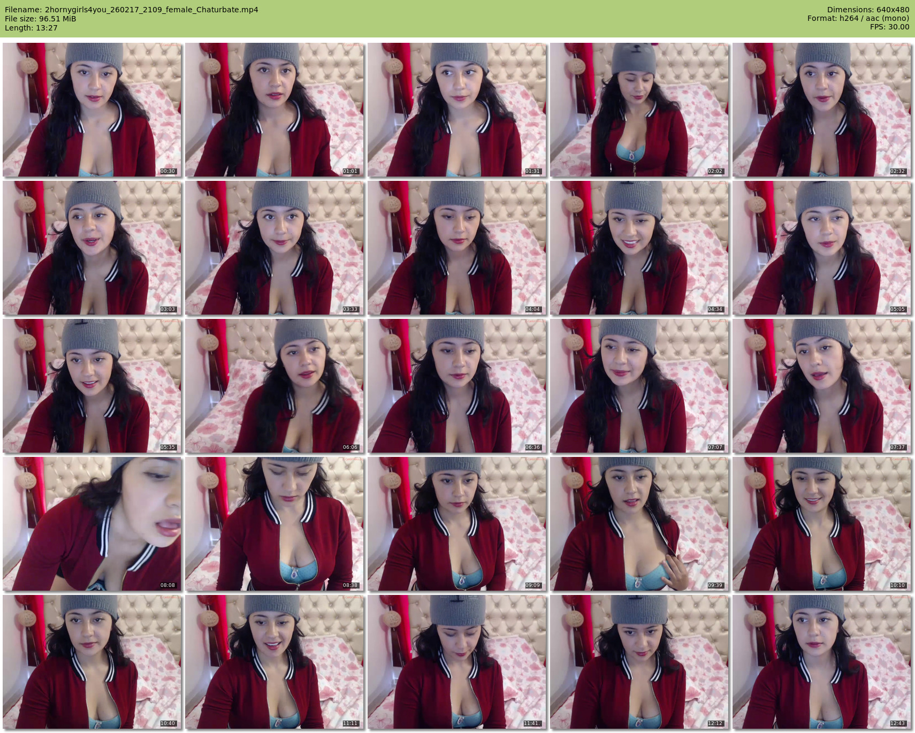Click the frame timestamped 02:02
This screenshot has height=733, width=915.
click(639, 110)
